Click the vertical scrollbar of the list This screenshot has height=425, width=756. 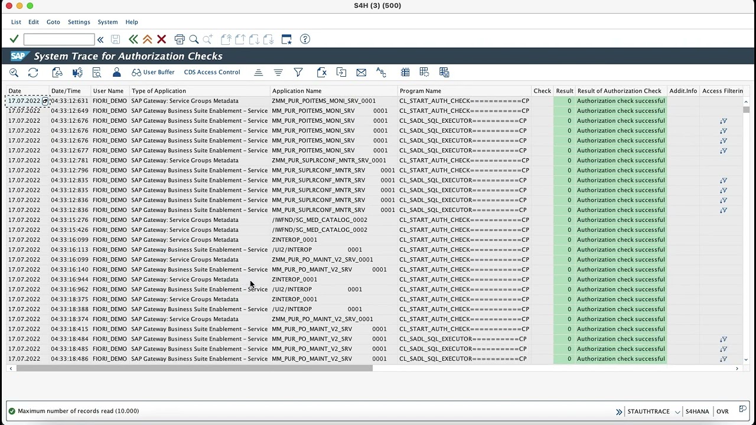(746, 230)
